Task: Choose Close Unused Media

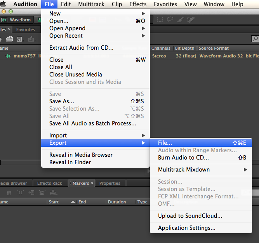Action: [x=96, y=75]
